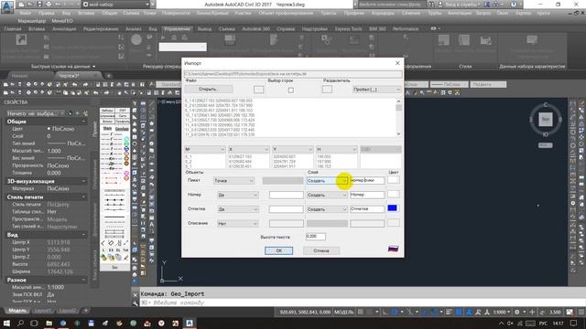The width and height of the screenshot is (586, 329).
Task: Click the Номер layer name field
Action: coord(367,195)
